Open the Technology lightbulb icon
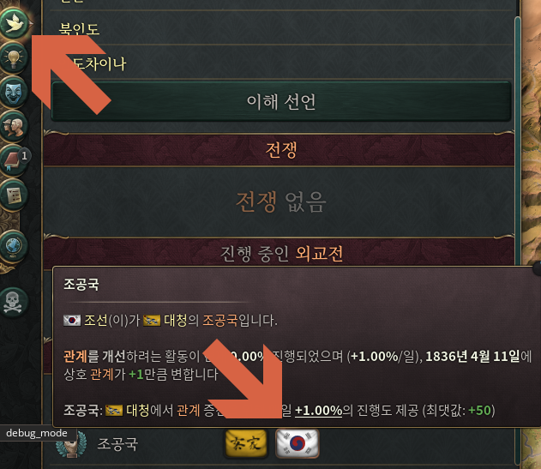 pos(14,57)
